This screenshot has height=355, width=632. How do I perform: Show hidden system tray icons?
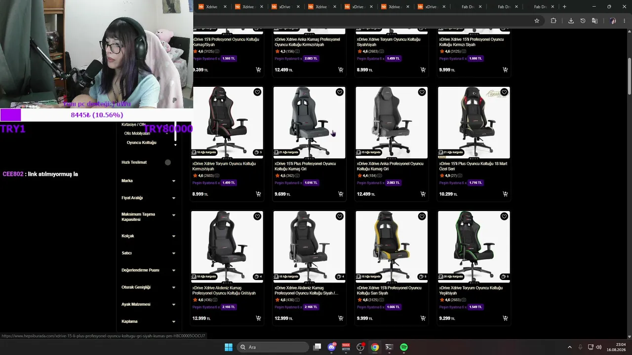[569, 347]
